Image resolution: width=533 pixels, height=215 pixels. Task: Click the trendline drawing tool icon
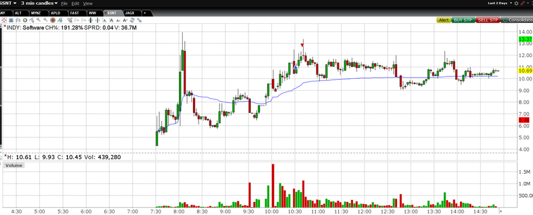click(x=32, y=20)
